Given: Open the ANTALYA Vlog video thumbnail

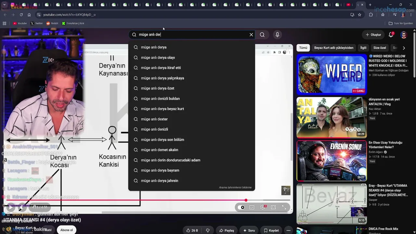Looking at the screenshot, I should point(331,117).
